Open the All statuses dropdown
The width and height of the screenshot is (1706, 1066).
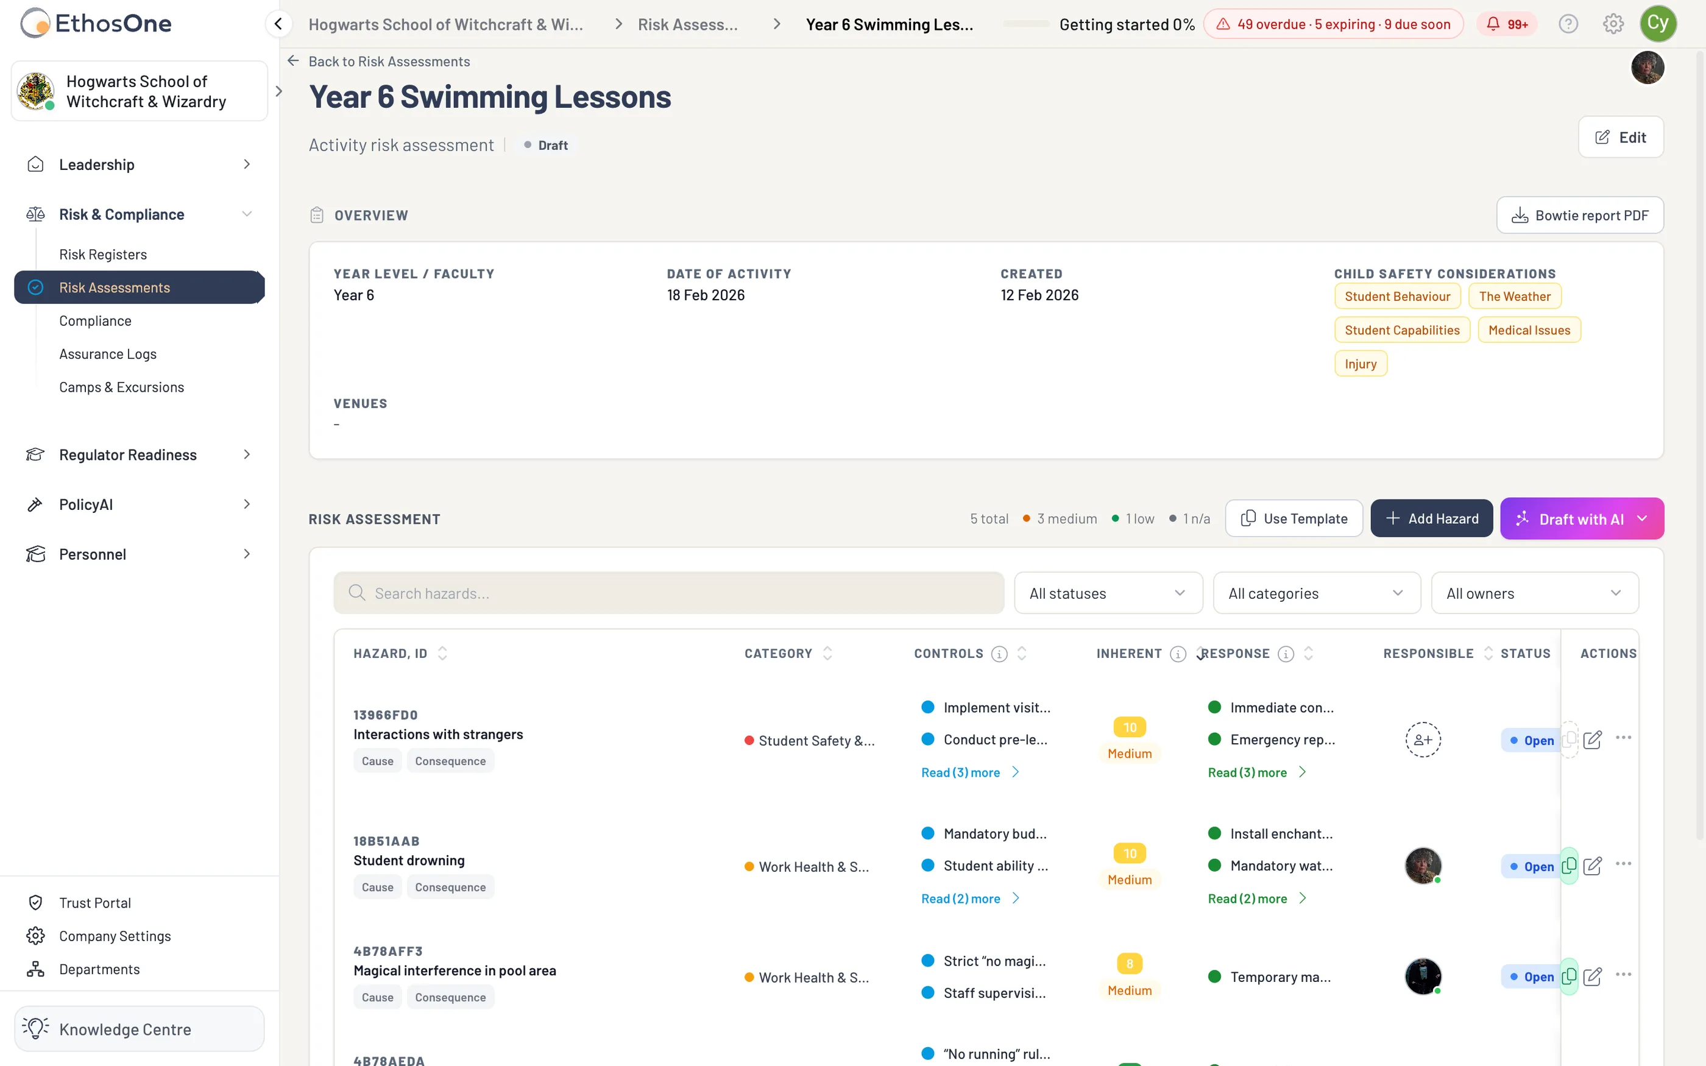(1108, 594)
